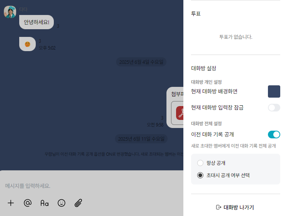This screenshot has height=216, width=286.
Task: Open the emoji smiley picker
Action: pyautogui.click(x=62, y=203)
